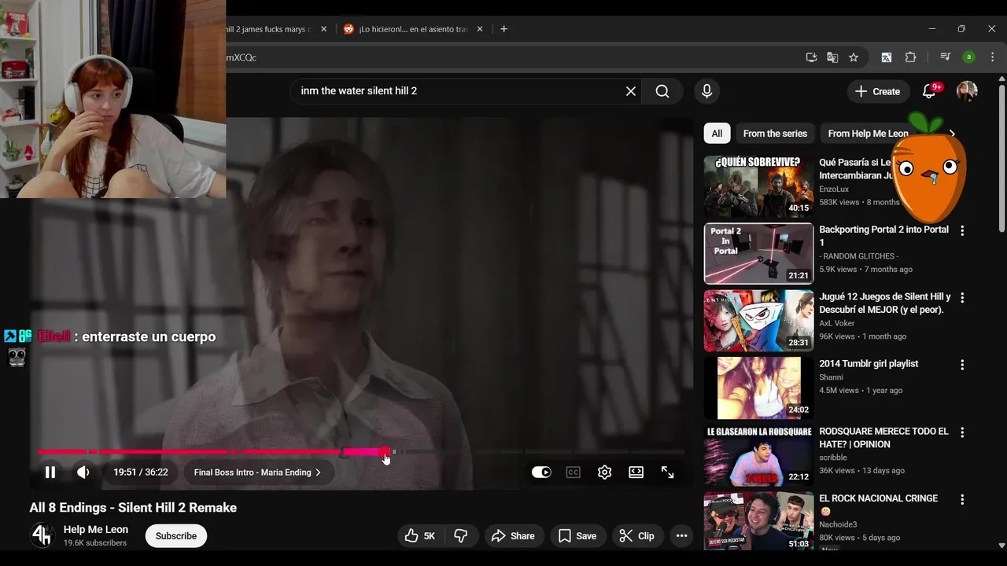The width and height of the screenshot is (1007, 566).
Task: Open more actions three-dot menu under video
Action: coord(681,536)
